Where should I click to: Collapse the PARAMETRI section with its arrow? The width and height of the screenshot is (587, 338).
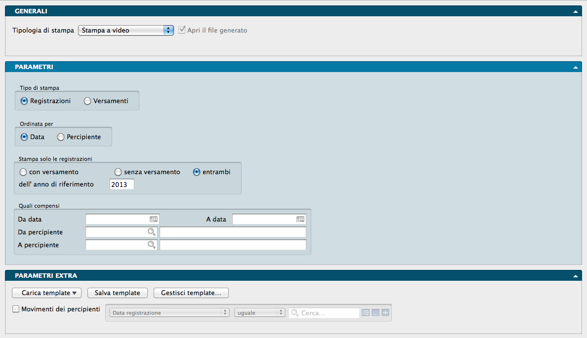click(575, 67)
